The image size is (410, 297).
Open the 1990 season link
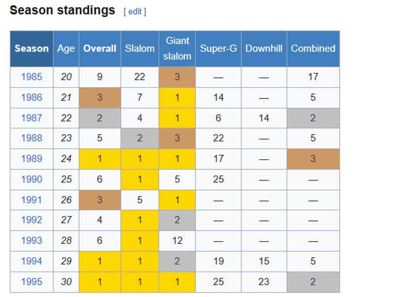[31, 179]
